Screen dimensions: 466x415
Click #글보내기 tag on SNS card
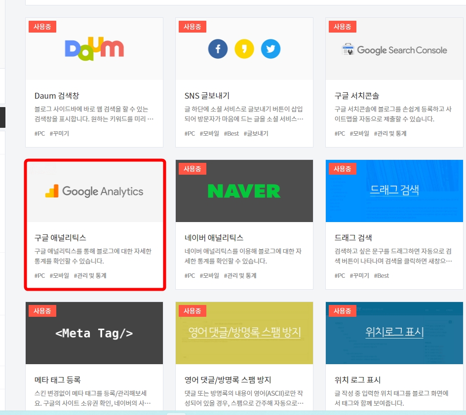[x=256, y=134]
